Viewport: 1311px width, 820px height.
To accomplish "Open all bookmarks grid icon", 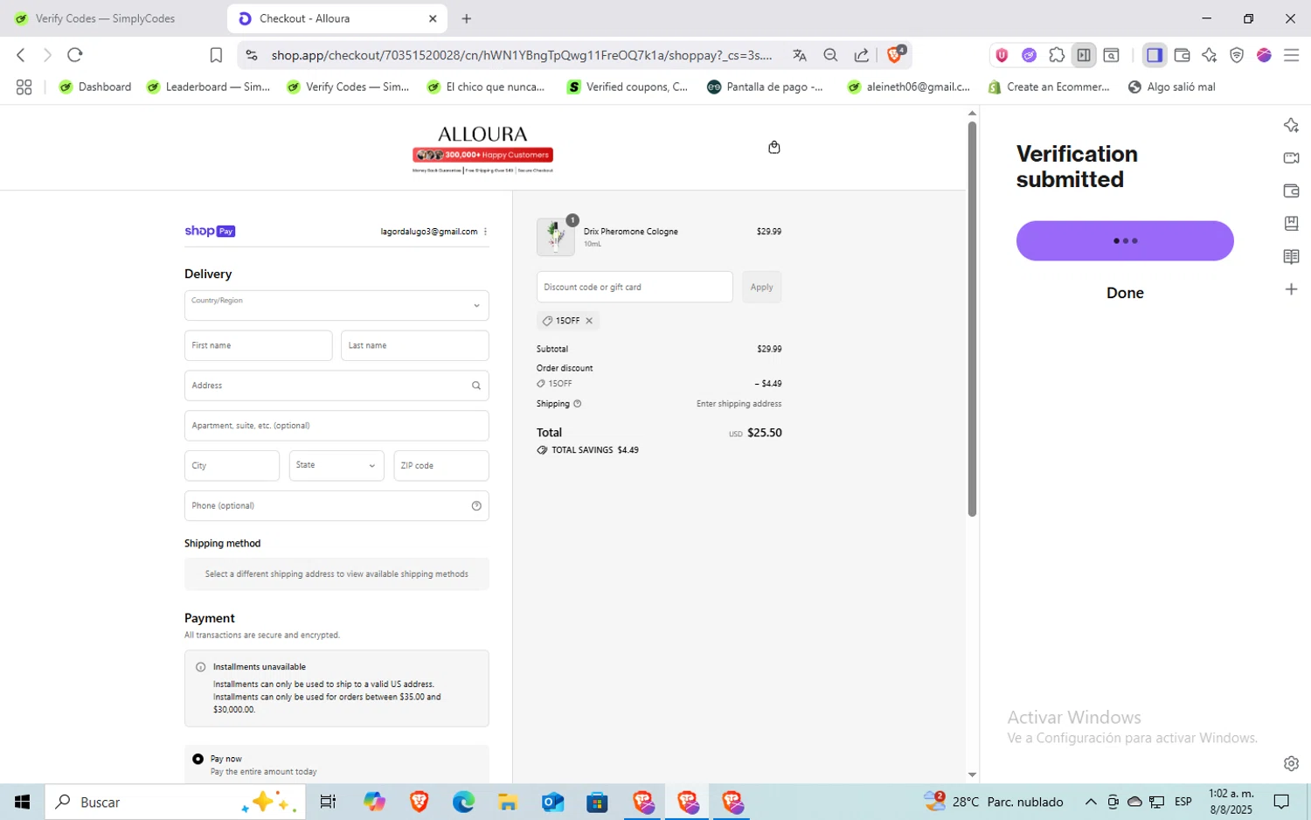I will (x=24, y=87).
